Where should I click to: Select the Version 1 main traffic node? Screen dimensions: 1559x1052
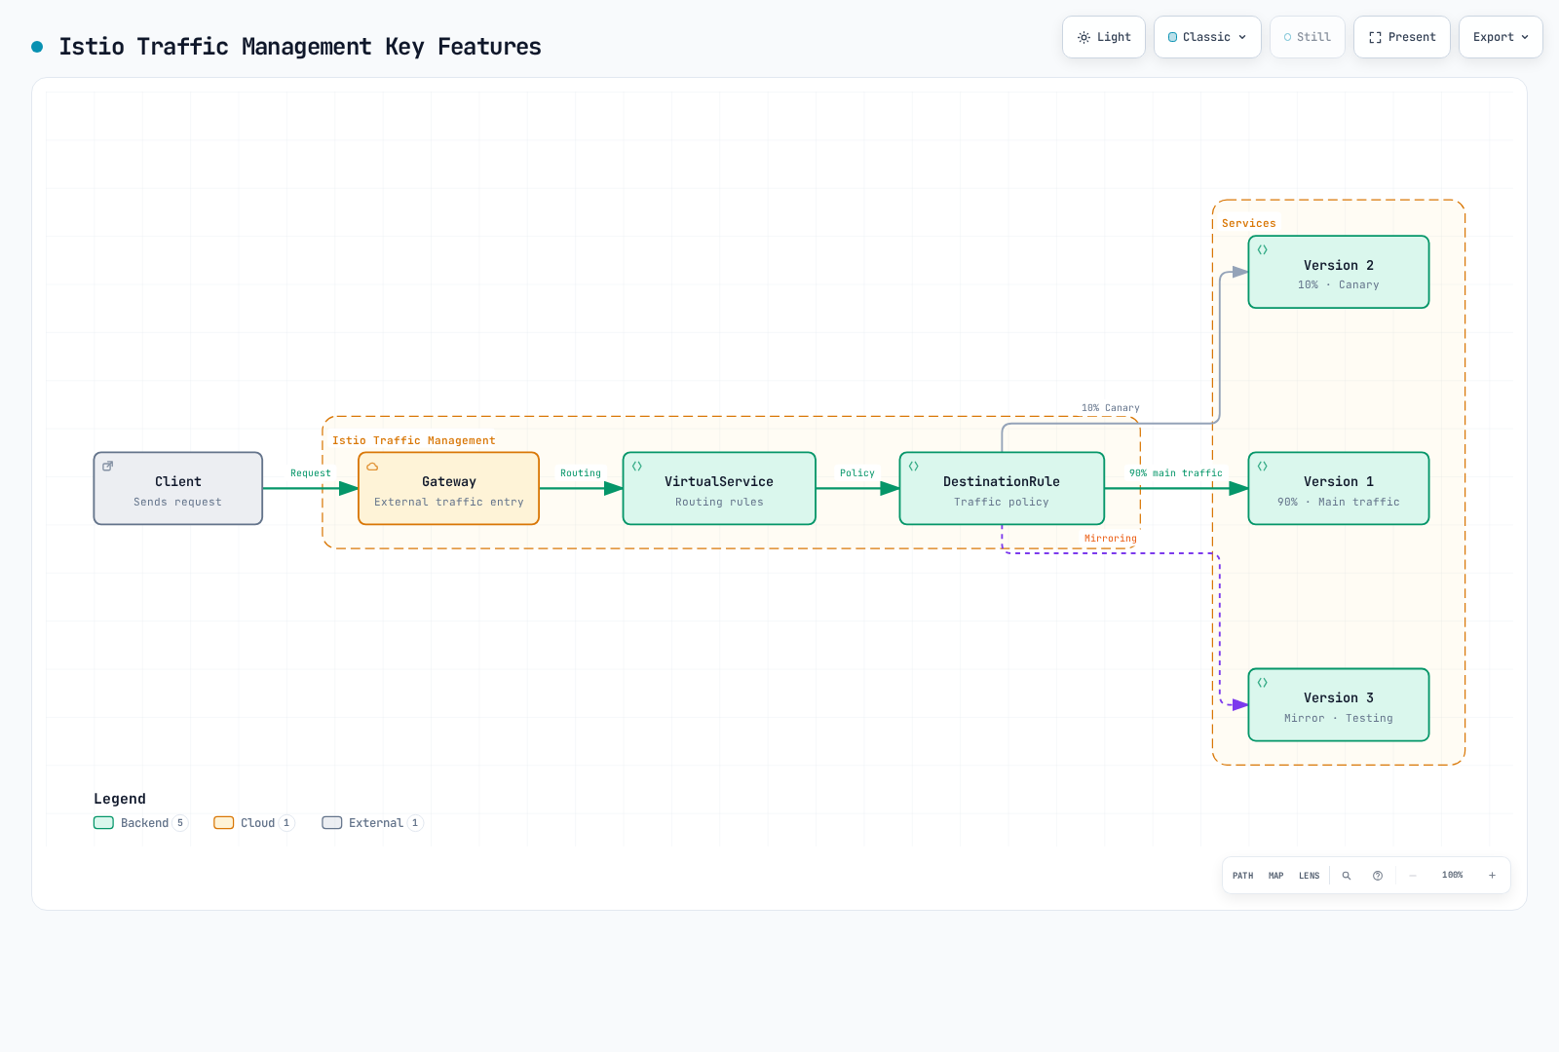point(1339,488)
